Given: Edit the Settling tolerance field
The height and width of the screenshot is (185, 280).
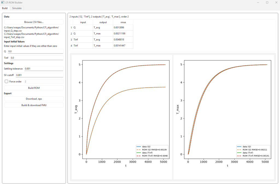Looking at the screenshot, I should coord(43,69).
